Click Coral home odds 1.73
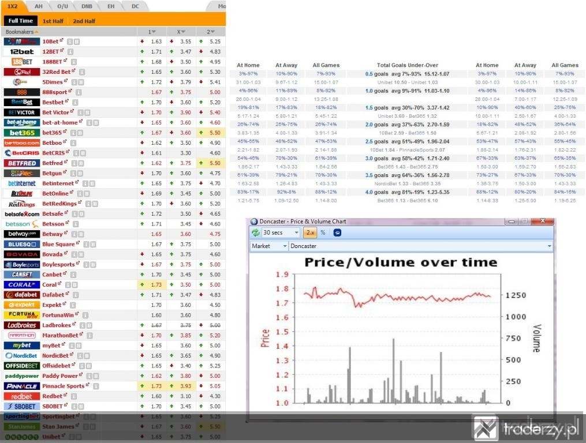Image resolution: width=586 pixels, height=443 pixels. 156,284
